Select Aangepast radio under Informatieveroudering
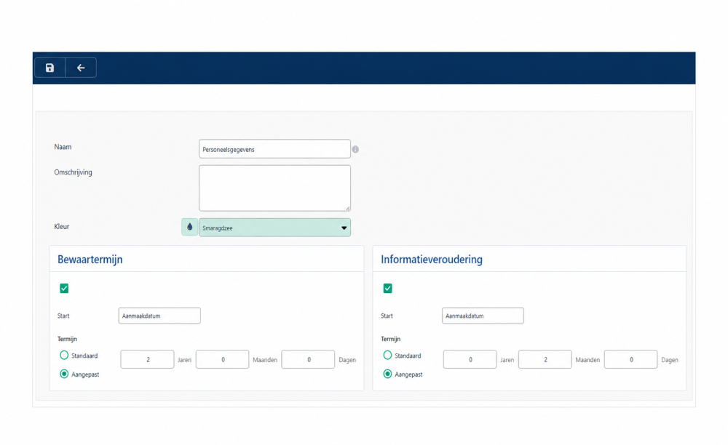This screenshot has height=445, width=728. [388, 374]
